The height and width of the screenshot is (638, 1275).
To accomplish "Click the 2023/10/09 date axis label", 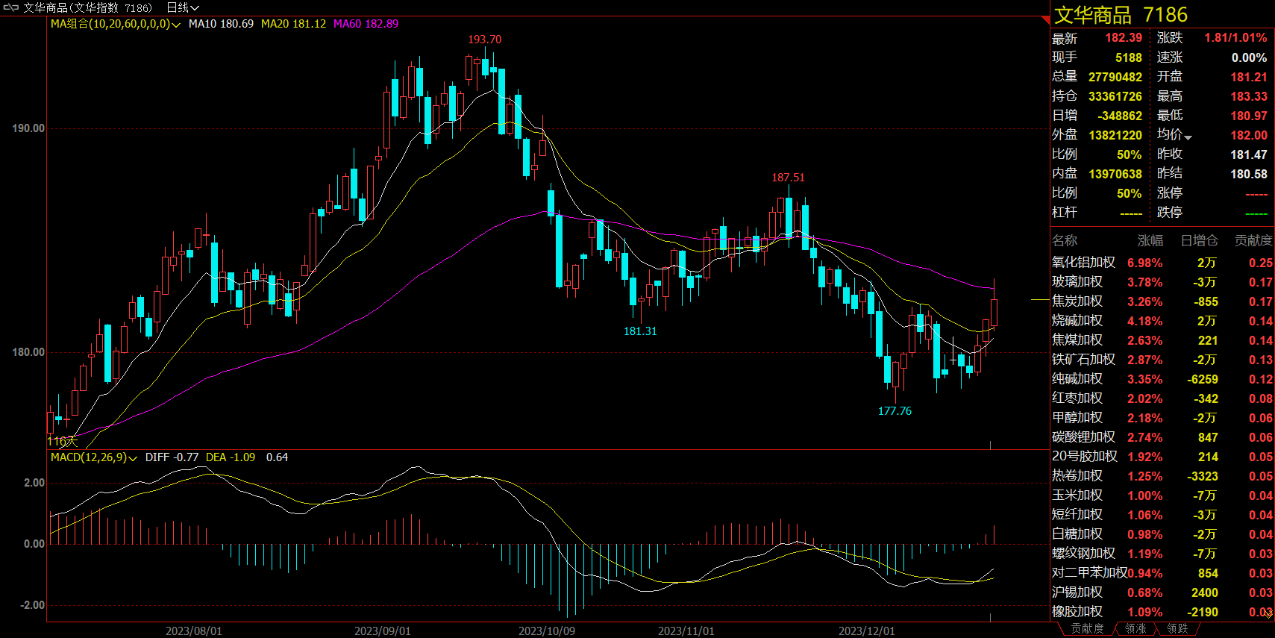I will (547, 631).
